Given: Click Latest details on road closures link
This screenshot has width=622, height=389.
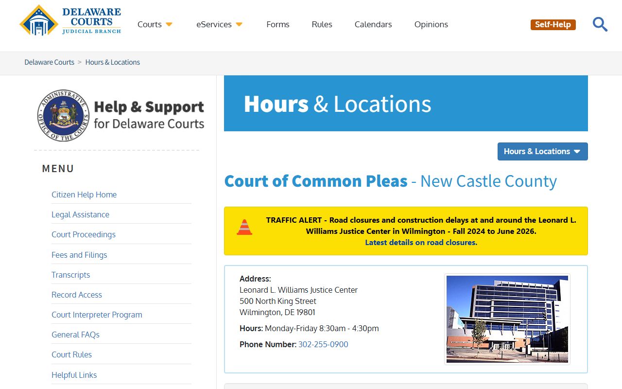Looking at the screenshot, I should click(x=421, y=242).
